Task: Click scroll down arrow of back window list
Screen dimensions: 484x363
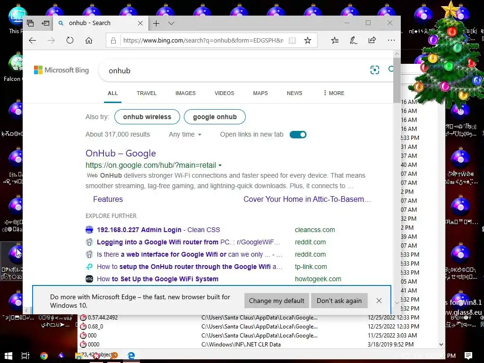Action: click(441, 345)
